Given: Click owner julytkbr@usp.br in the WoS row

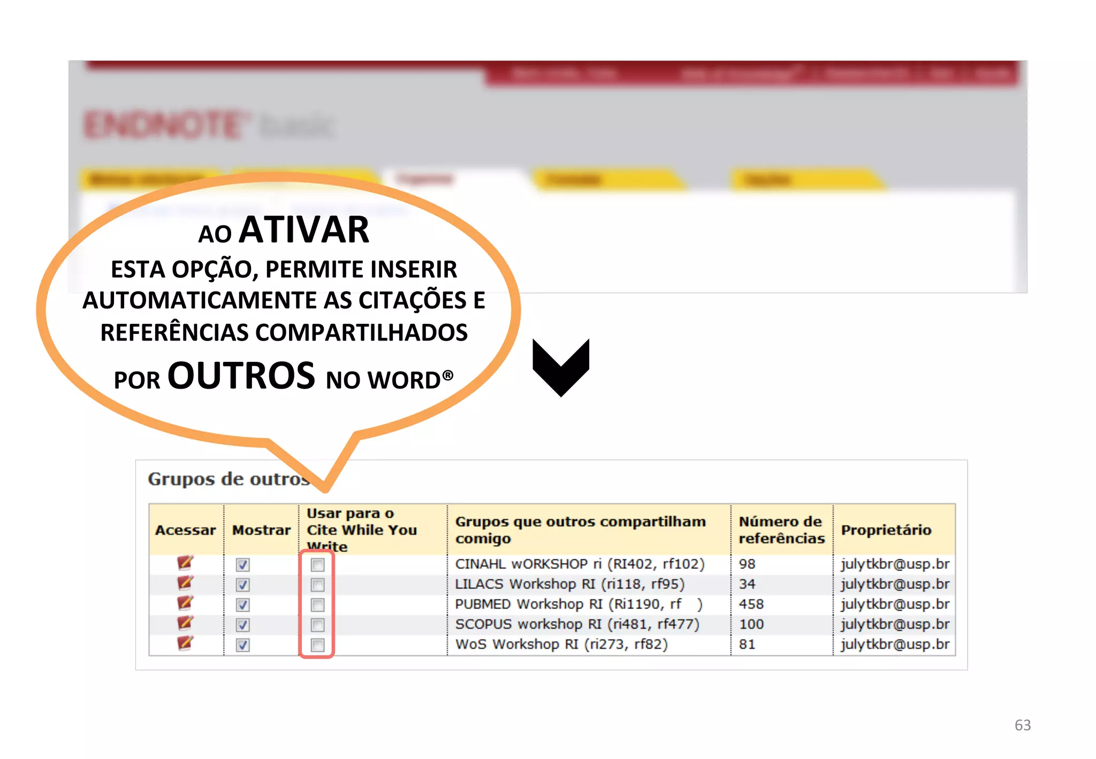Looking at the screenshot, I should point(895,644).
